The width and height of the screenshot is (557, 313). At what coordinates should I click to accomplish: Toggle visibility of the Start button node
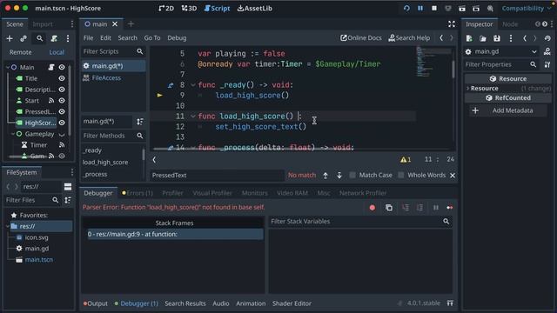(x=62, y=101)
